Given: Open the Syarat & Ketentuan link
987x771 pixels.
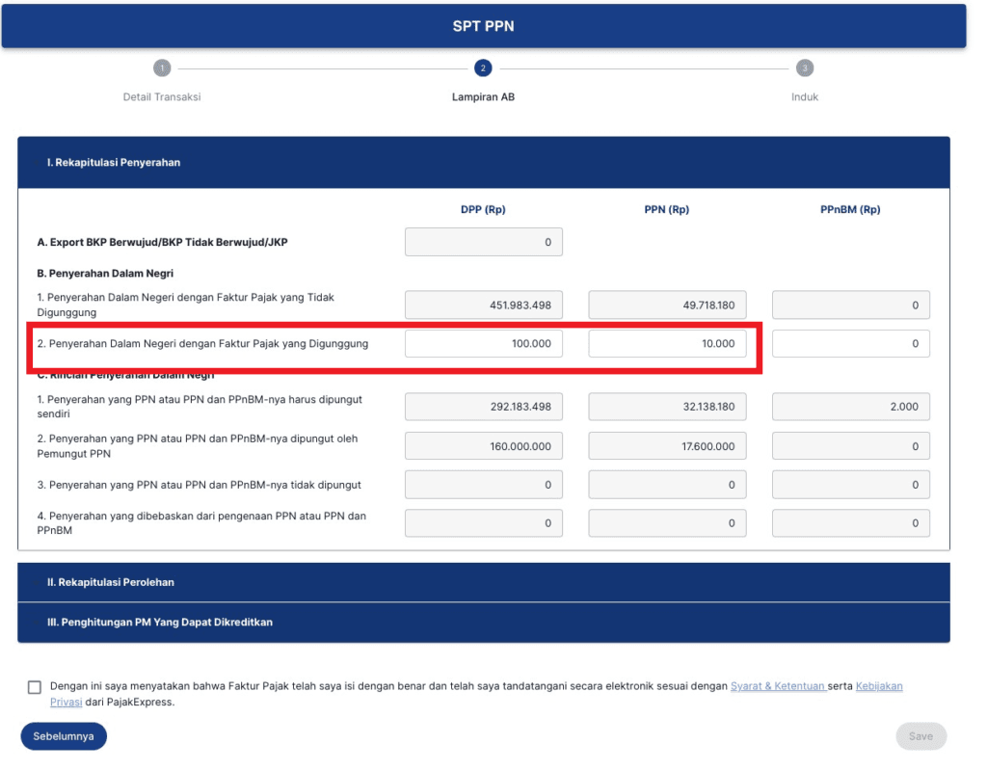Looking at the screenshot, I should [x=777, y=686].
